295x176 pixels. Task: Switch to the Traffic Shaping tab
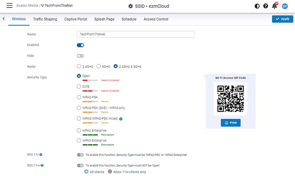(x=45, y=19)
